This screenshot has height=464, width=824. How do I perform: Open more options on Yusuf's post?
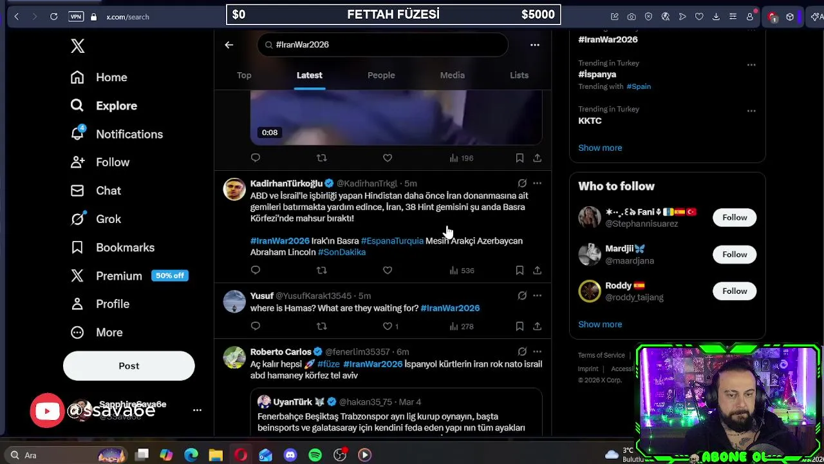tap(537, 296)
